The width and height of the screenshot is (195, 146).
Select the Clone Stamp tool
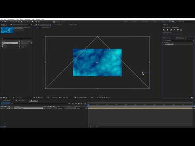pos(30,21)
